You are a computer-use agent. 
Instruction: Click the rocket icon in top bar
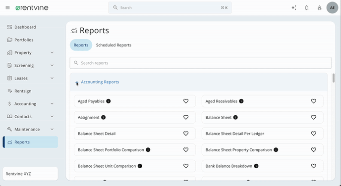coord(320,8)
